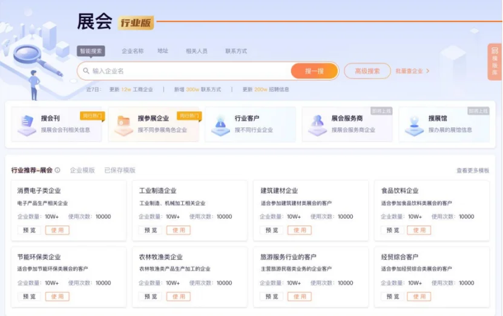This screenshot has height=316, width=503.
Task: Select the 智能搜索 search tab
Action: [x=91, y=51]
